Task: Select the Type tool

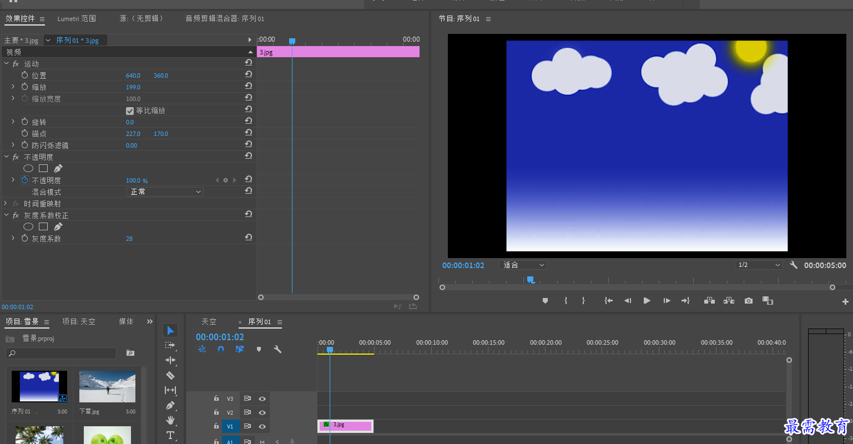Action: pos(170,435)
